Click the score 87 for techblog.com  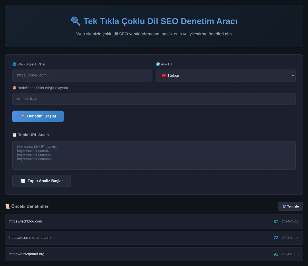(x=276, y=222)
